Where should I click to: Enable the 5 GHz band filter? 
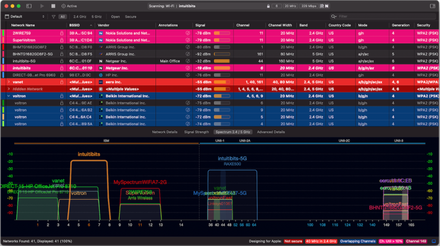pyautogui.click(x=96, y=17)
